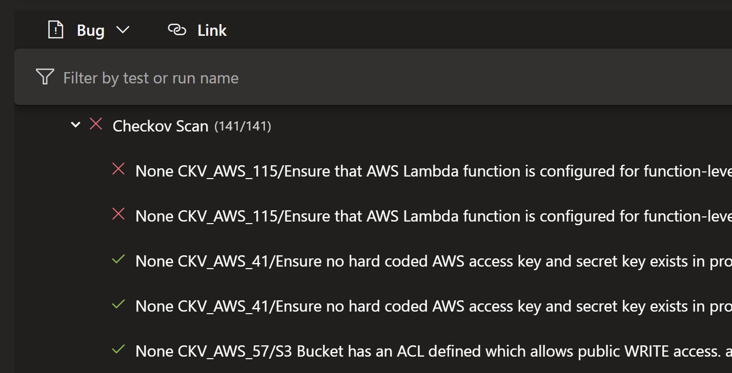Click the Bug menu label
732x373 pixels.
coord(90,30)
